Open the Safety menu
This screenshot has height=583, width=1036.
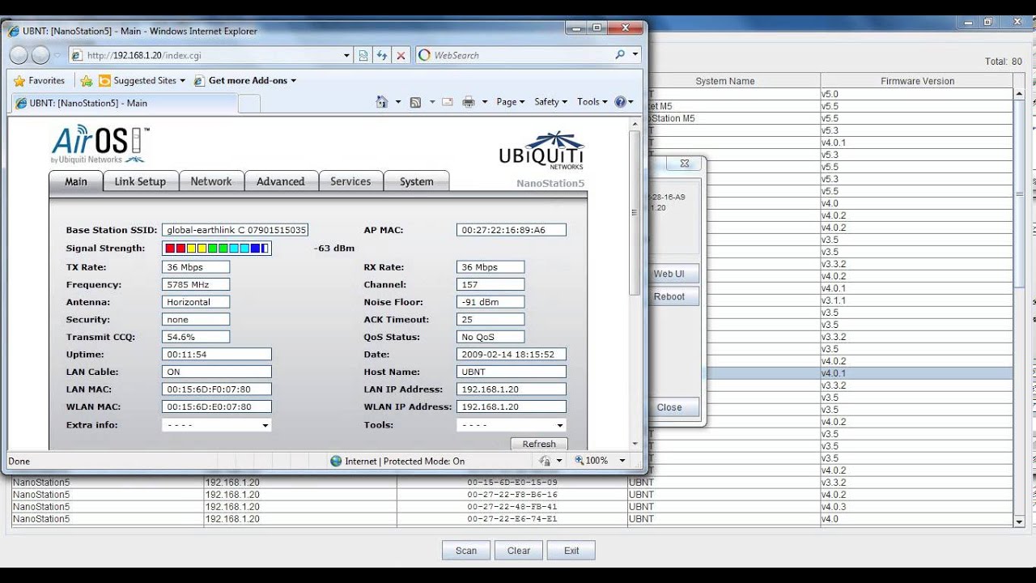pyautogui.click(x=550, y=102)
